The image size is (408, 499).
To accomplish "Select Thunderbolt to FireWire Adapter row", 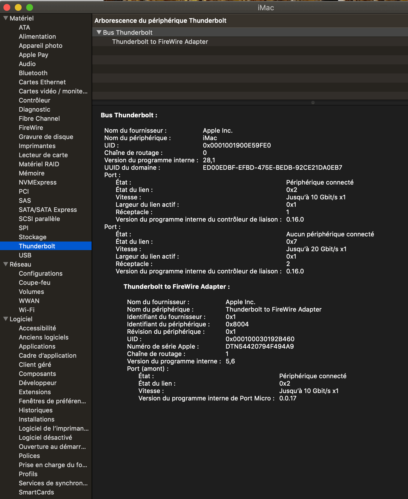I will 250,42.
